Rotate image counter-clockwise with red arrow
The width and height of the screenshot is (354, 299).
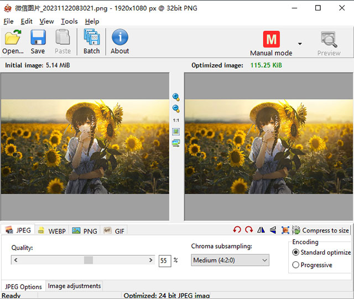point(237,230)
